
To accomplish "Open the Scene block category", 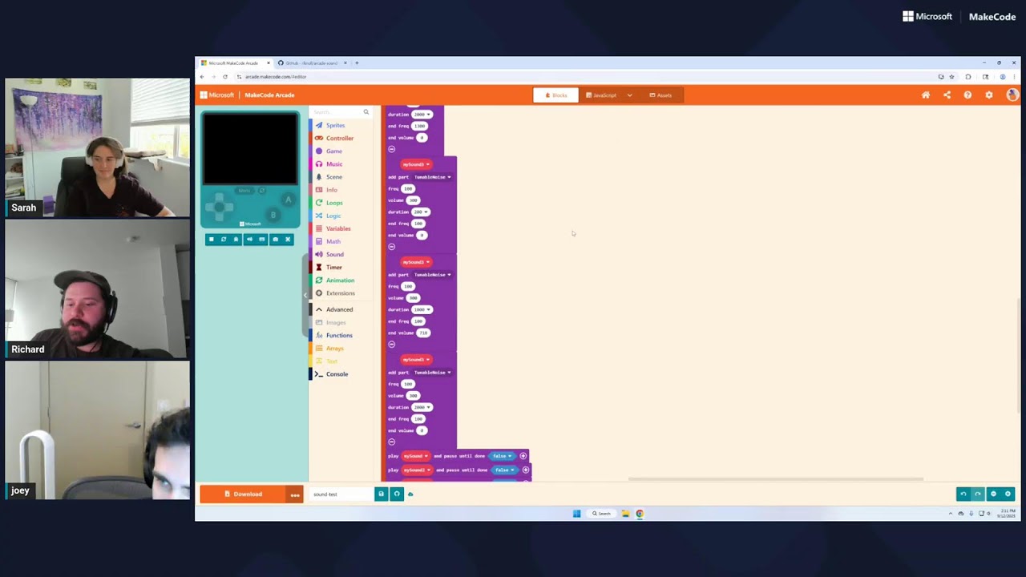I will coord(333,176).
